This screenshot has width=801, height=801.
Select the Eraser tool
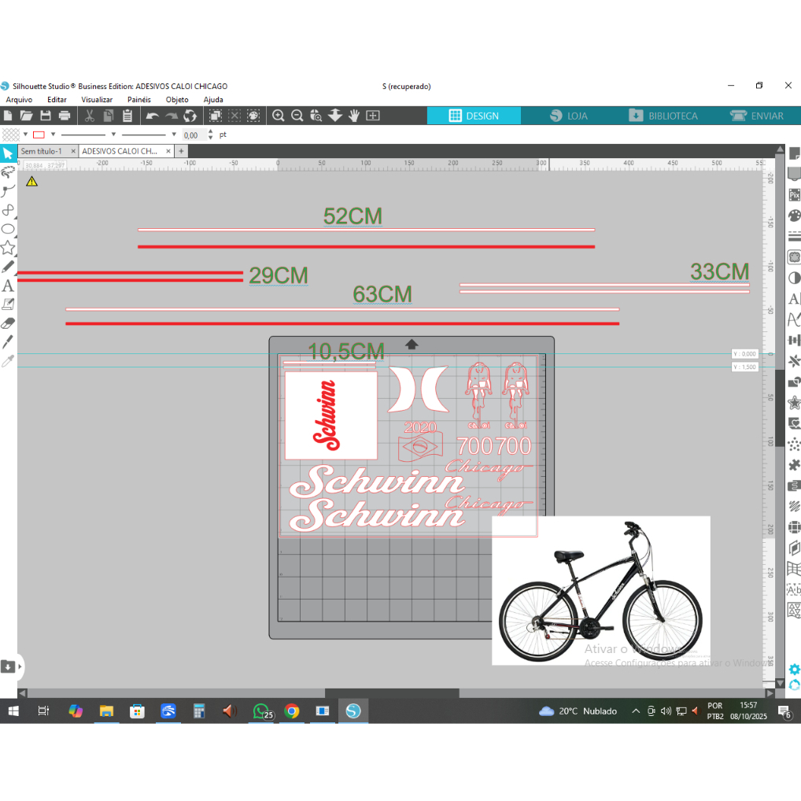8,323
